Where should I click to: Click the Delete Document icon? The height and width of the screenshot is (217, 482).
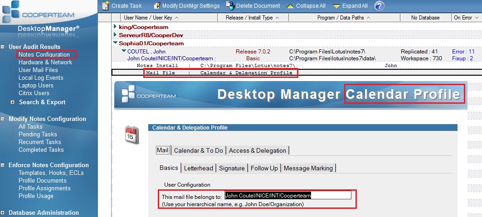(x=230, y=5)
